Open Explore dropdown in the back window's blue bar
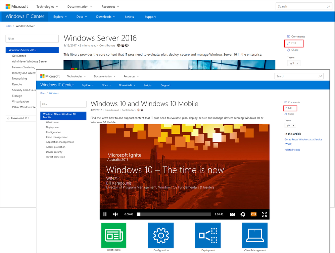 (60, 17)
